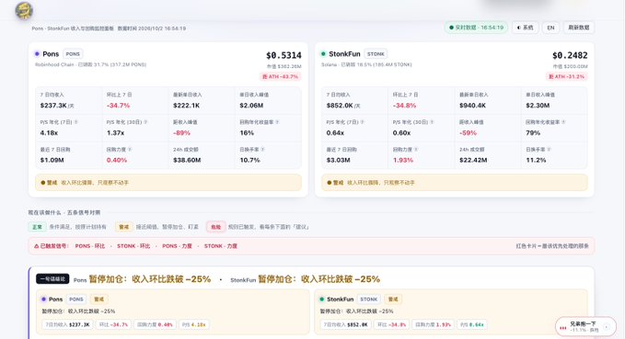Click the Pons 7日均收入 $237.3K chip

(x=67, y=324)
